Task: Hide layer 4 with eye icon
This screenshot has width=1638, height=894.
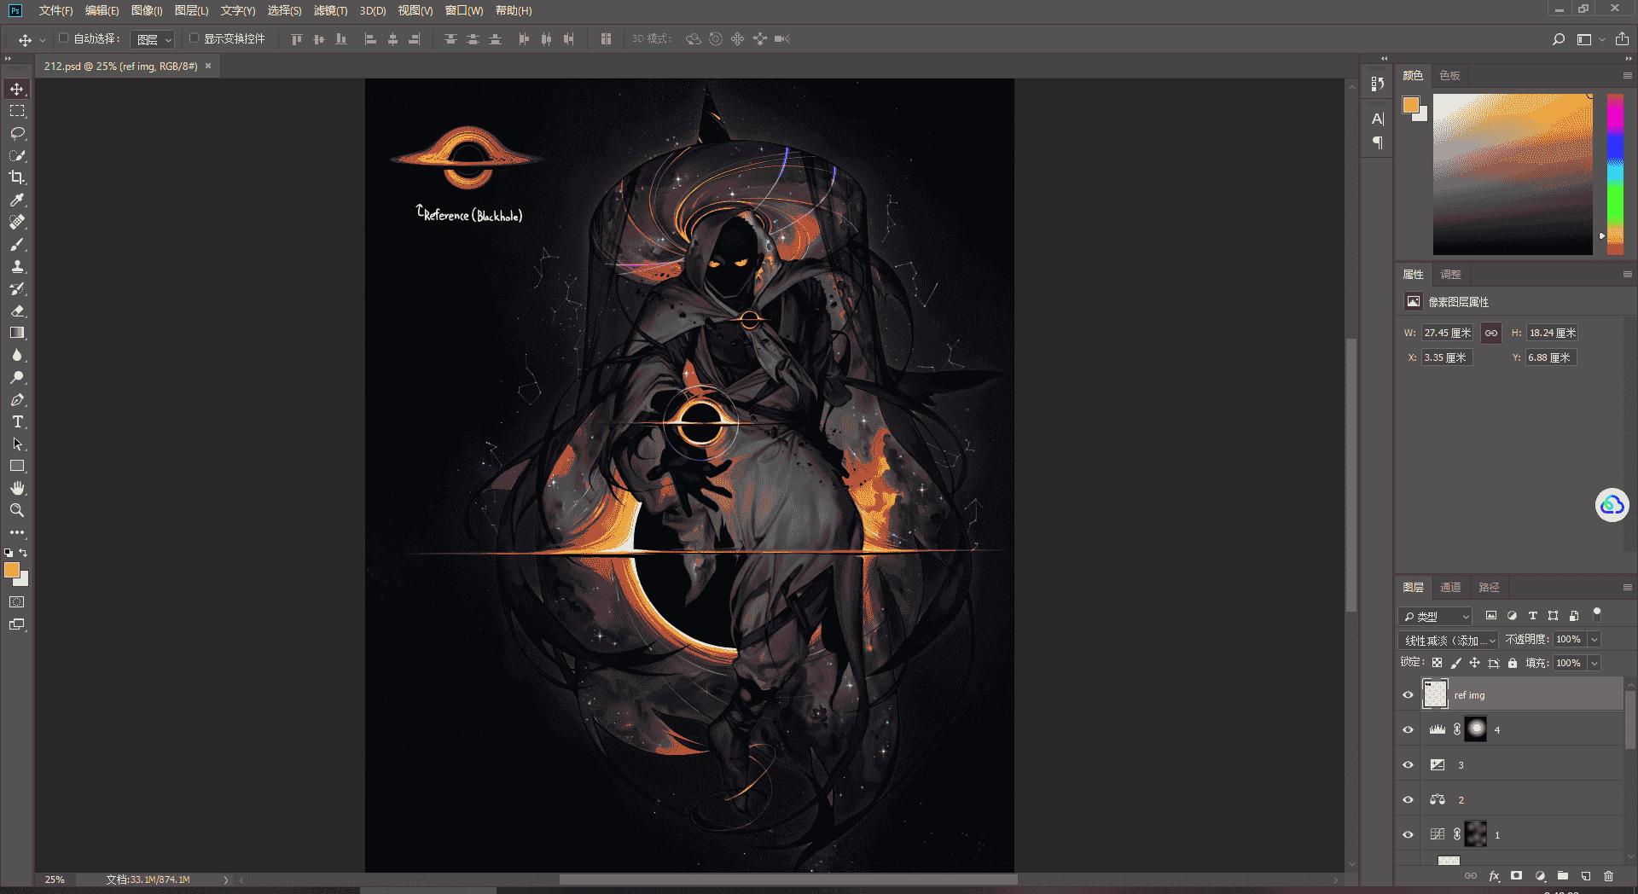Action: (x=1409, y=730)
